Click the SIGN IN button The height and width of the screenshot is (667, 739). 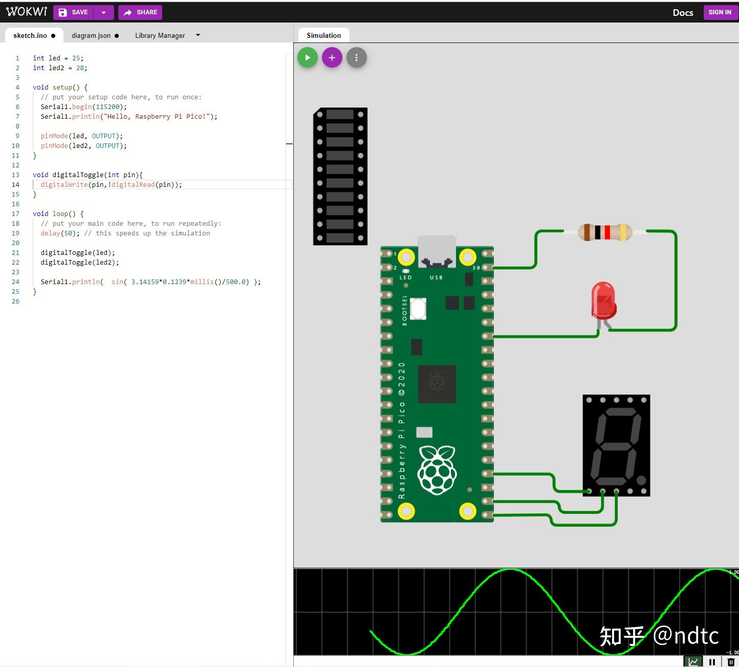click(x=720, y=12)
